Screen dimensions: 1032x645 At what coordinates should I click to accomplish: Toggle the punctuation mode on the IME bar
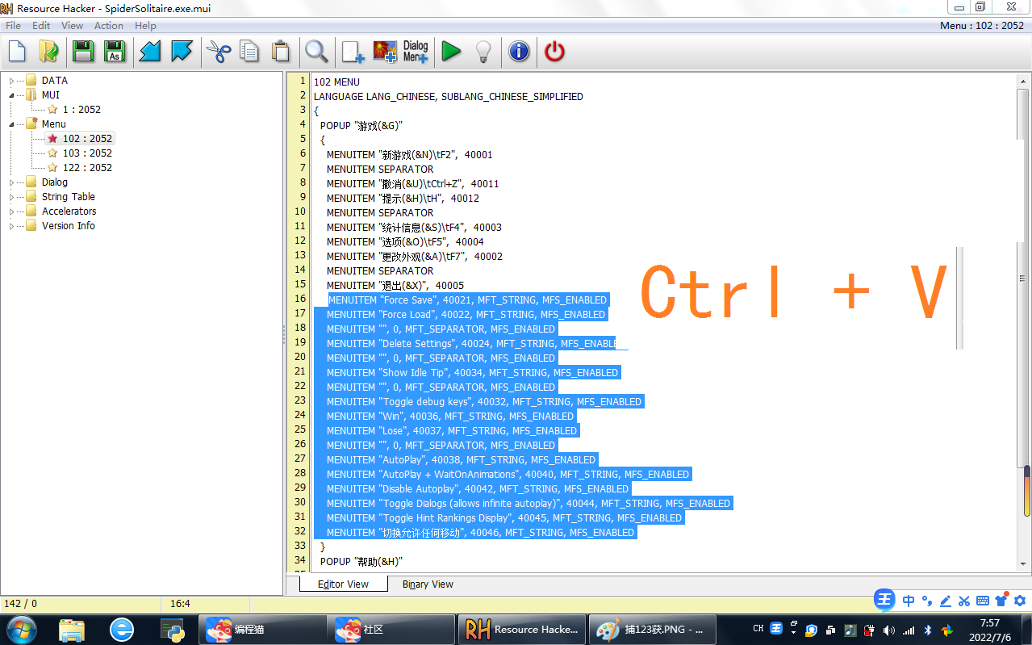pyautogui.click(x=926, y=601)
